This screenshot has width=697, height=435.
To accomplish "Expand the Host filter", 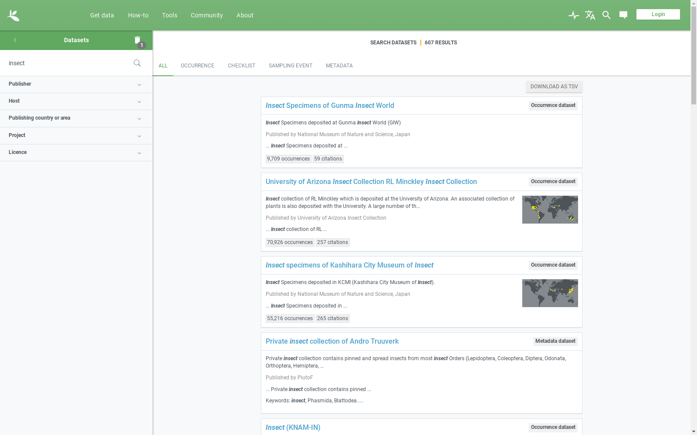I will (x=76, y=101).
